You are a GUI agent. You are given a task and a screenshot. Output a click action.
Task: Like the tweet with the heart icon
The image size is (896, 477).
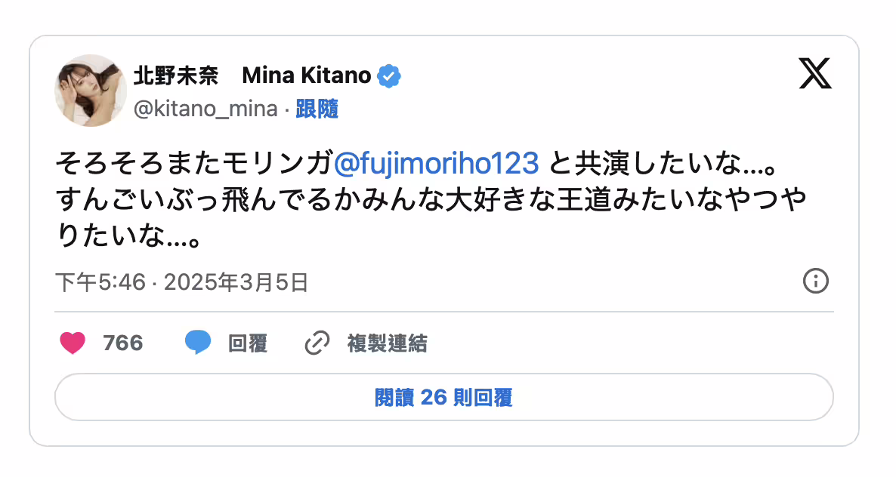(73, 343)
